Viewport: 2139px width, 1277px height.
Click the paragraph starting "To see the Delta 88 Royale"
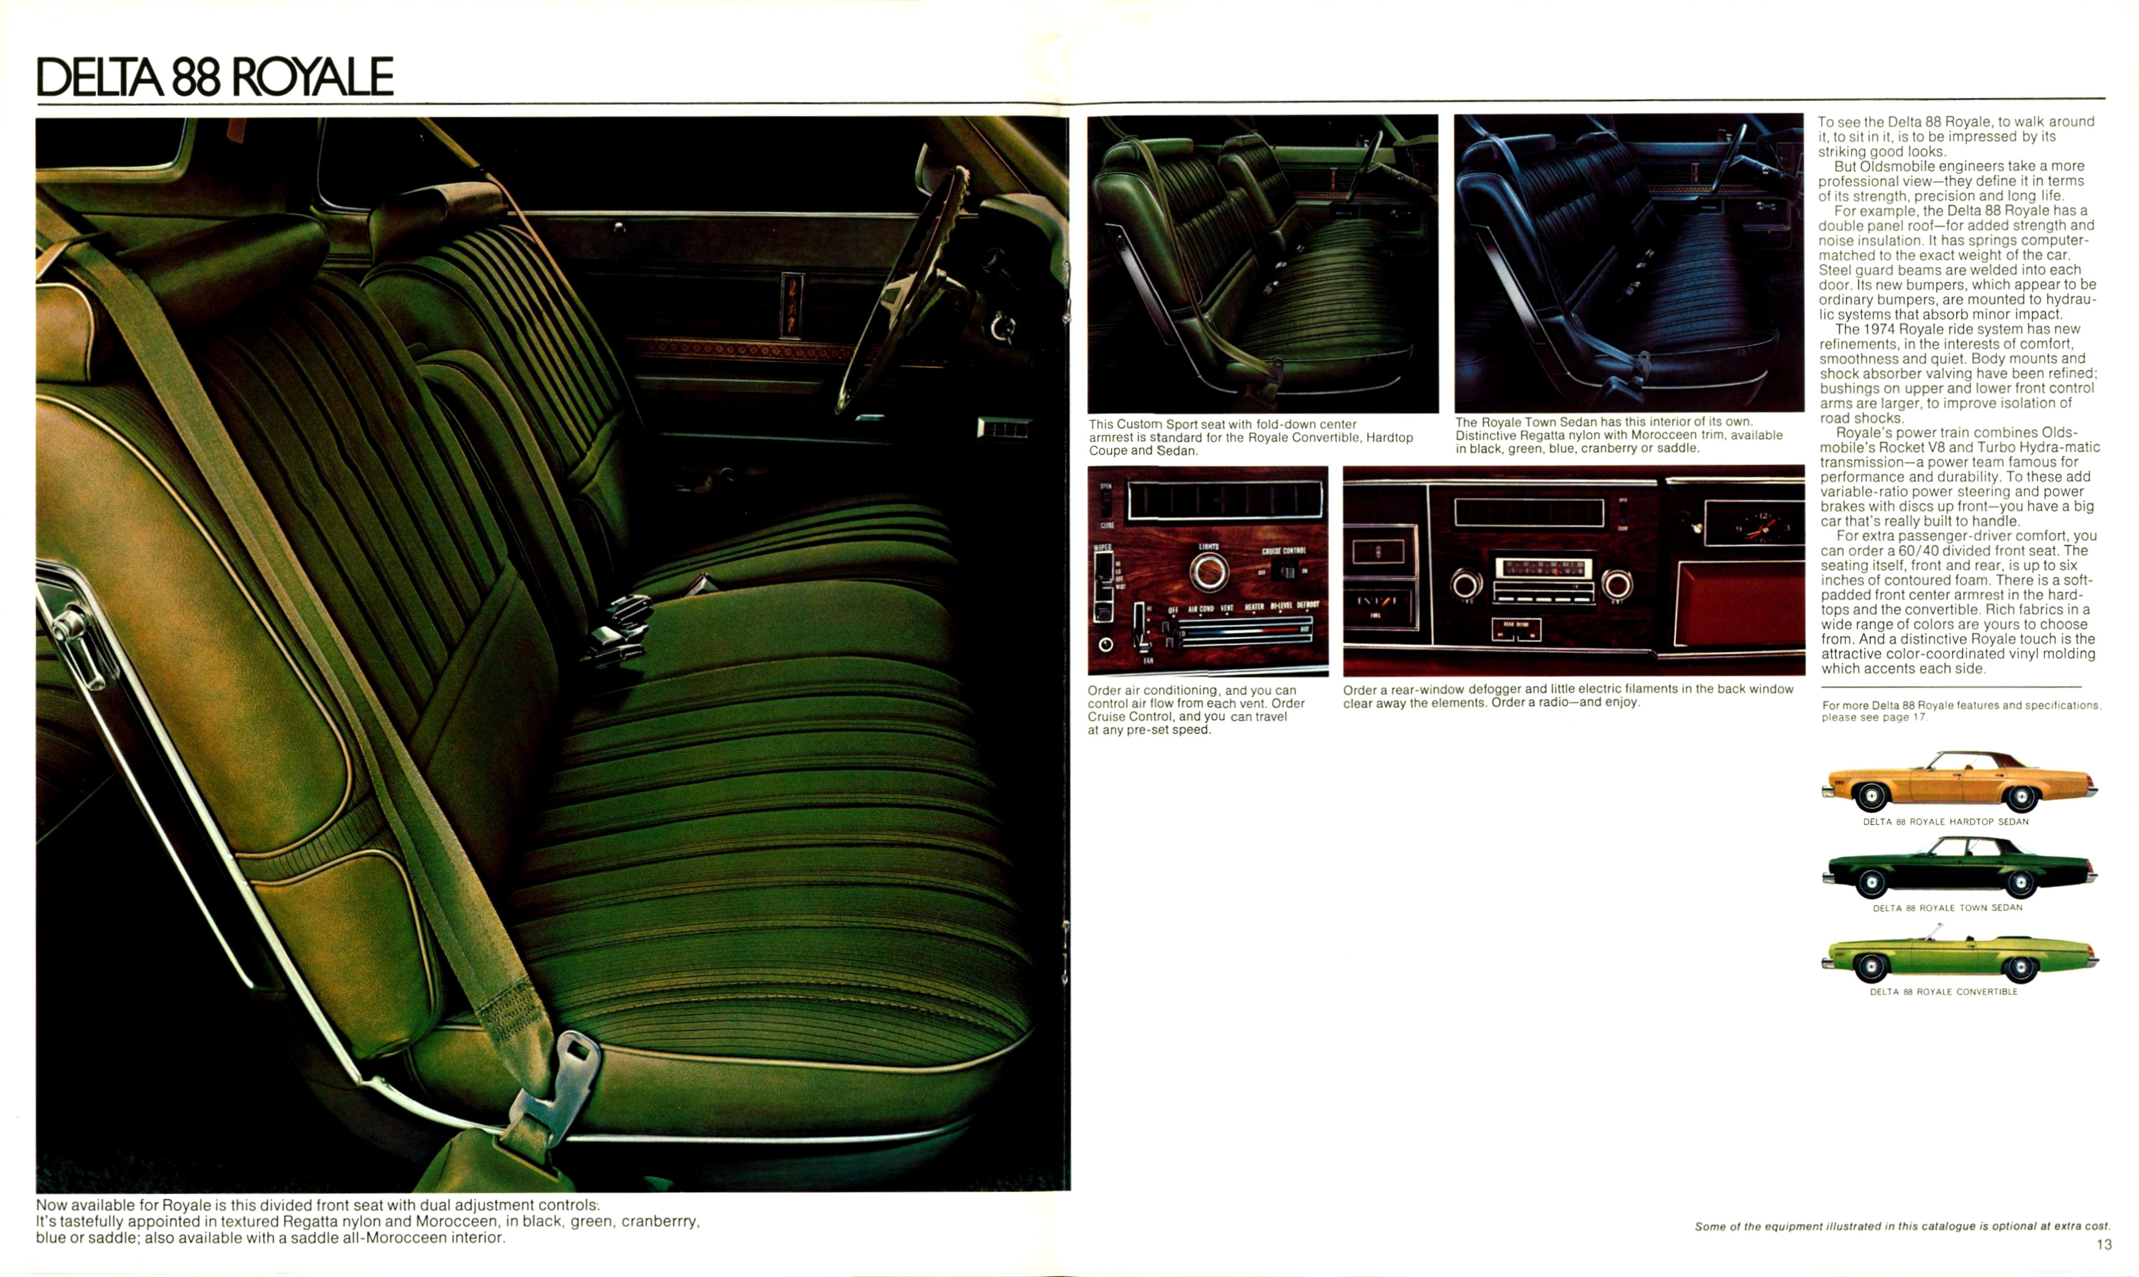click(x=1956, y=137)
